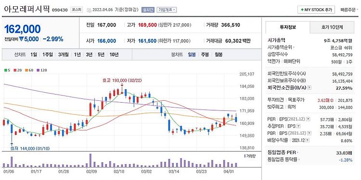Click the MY STOCK 추가 button

coord(316,10)
